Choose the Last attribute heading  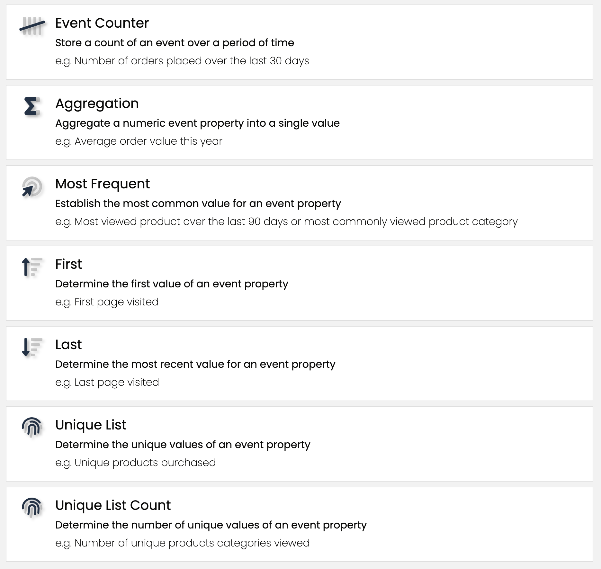coord(68,345)
